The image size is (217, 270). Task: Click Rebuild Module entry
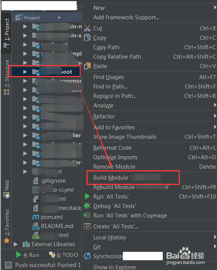[x=149, y=187]
